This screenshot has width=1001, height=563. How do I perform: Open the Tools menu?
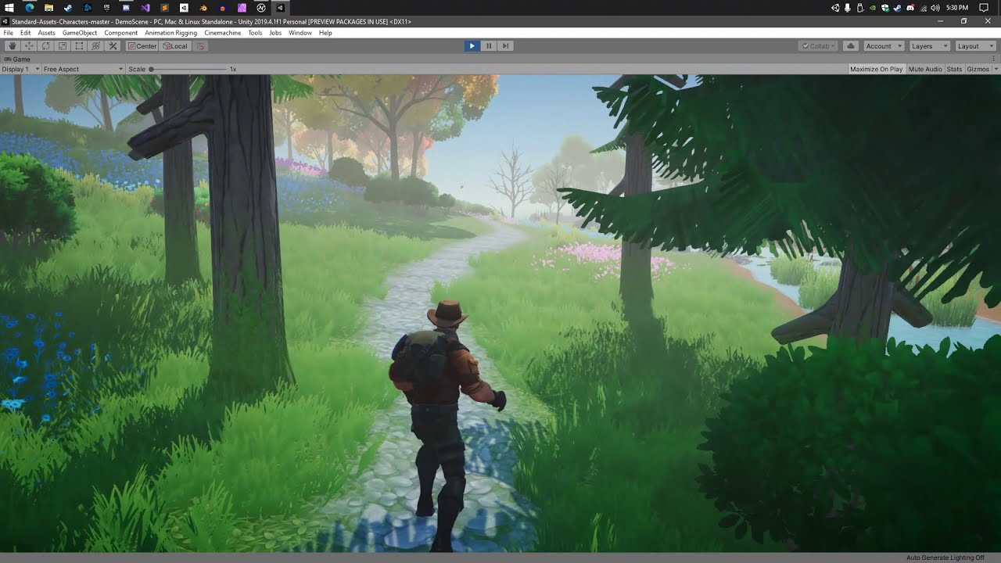tap(255, 33)
